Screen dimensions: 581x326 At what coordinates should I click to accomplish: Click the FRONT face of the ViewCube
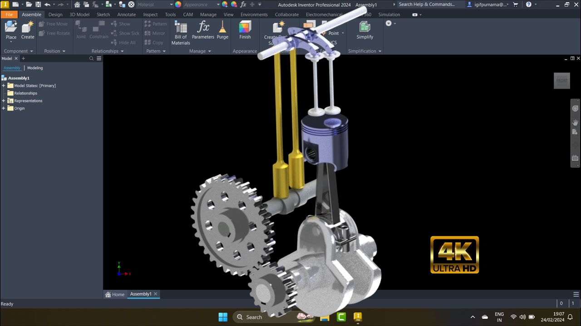click(x=562, y=81)
